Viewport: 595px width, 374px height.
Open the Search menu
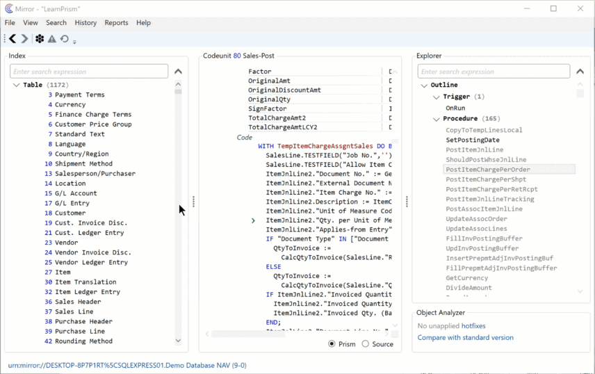coord(56,23)
